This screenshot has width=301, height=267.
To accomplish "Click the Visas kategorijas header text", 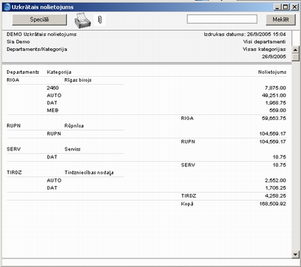I will tap(264, 49).
